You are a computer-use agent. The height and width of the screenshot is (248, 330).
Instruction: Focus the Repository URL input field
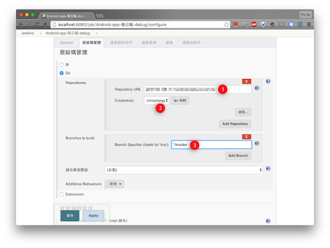(198, 89)
